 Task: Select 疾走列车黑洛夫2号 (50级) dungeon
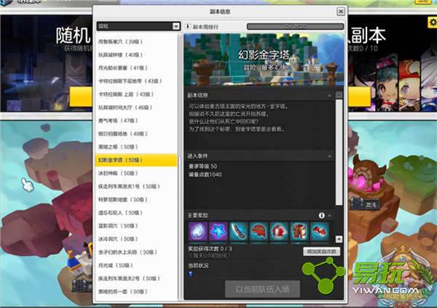(136, 278)
